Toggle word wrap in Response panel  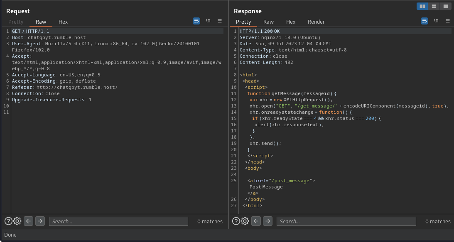pyautogui.click(x=425, y=21)
